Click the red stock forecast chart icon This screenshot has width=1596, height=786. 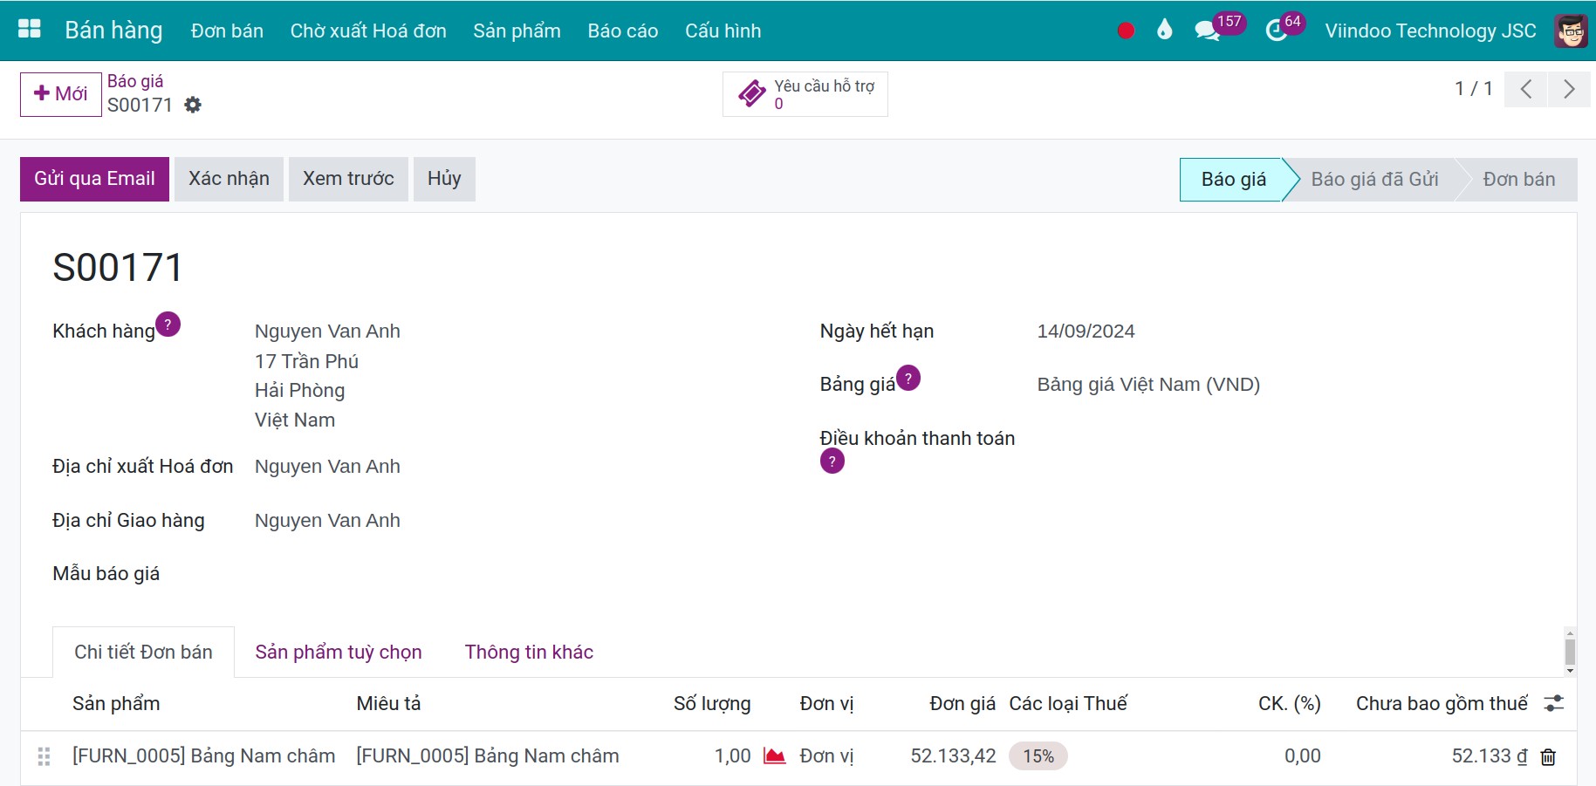[x=775, y=755]
